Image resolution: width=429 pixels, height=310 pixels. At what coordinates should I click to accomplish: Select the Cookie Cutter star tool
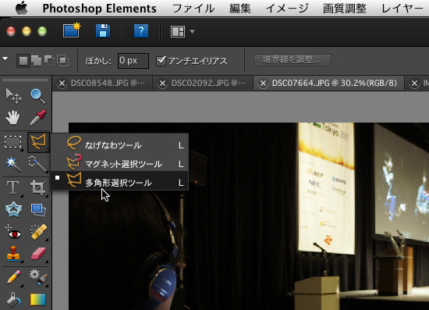13,210
